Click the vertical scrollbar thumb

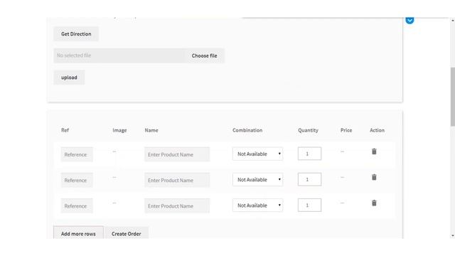[453, 97]
